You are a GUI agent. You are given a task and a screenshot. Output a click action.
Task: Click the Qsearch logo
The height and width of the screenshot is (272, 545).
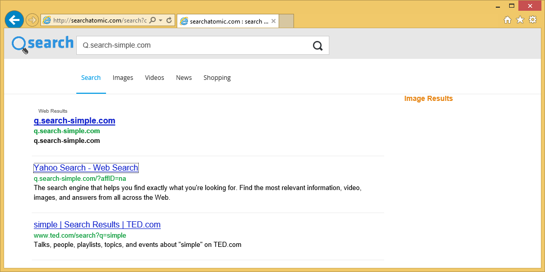click(x=43, y=45)
